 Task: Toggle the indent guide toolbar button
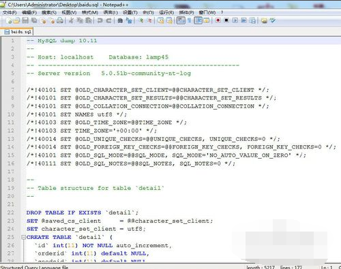click(x=198, y=20)
